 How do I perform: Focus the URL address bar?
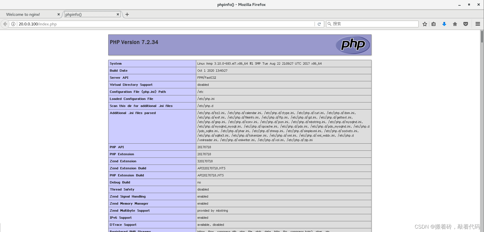tap(166, 24)
